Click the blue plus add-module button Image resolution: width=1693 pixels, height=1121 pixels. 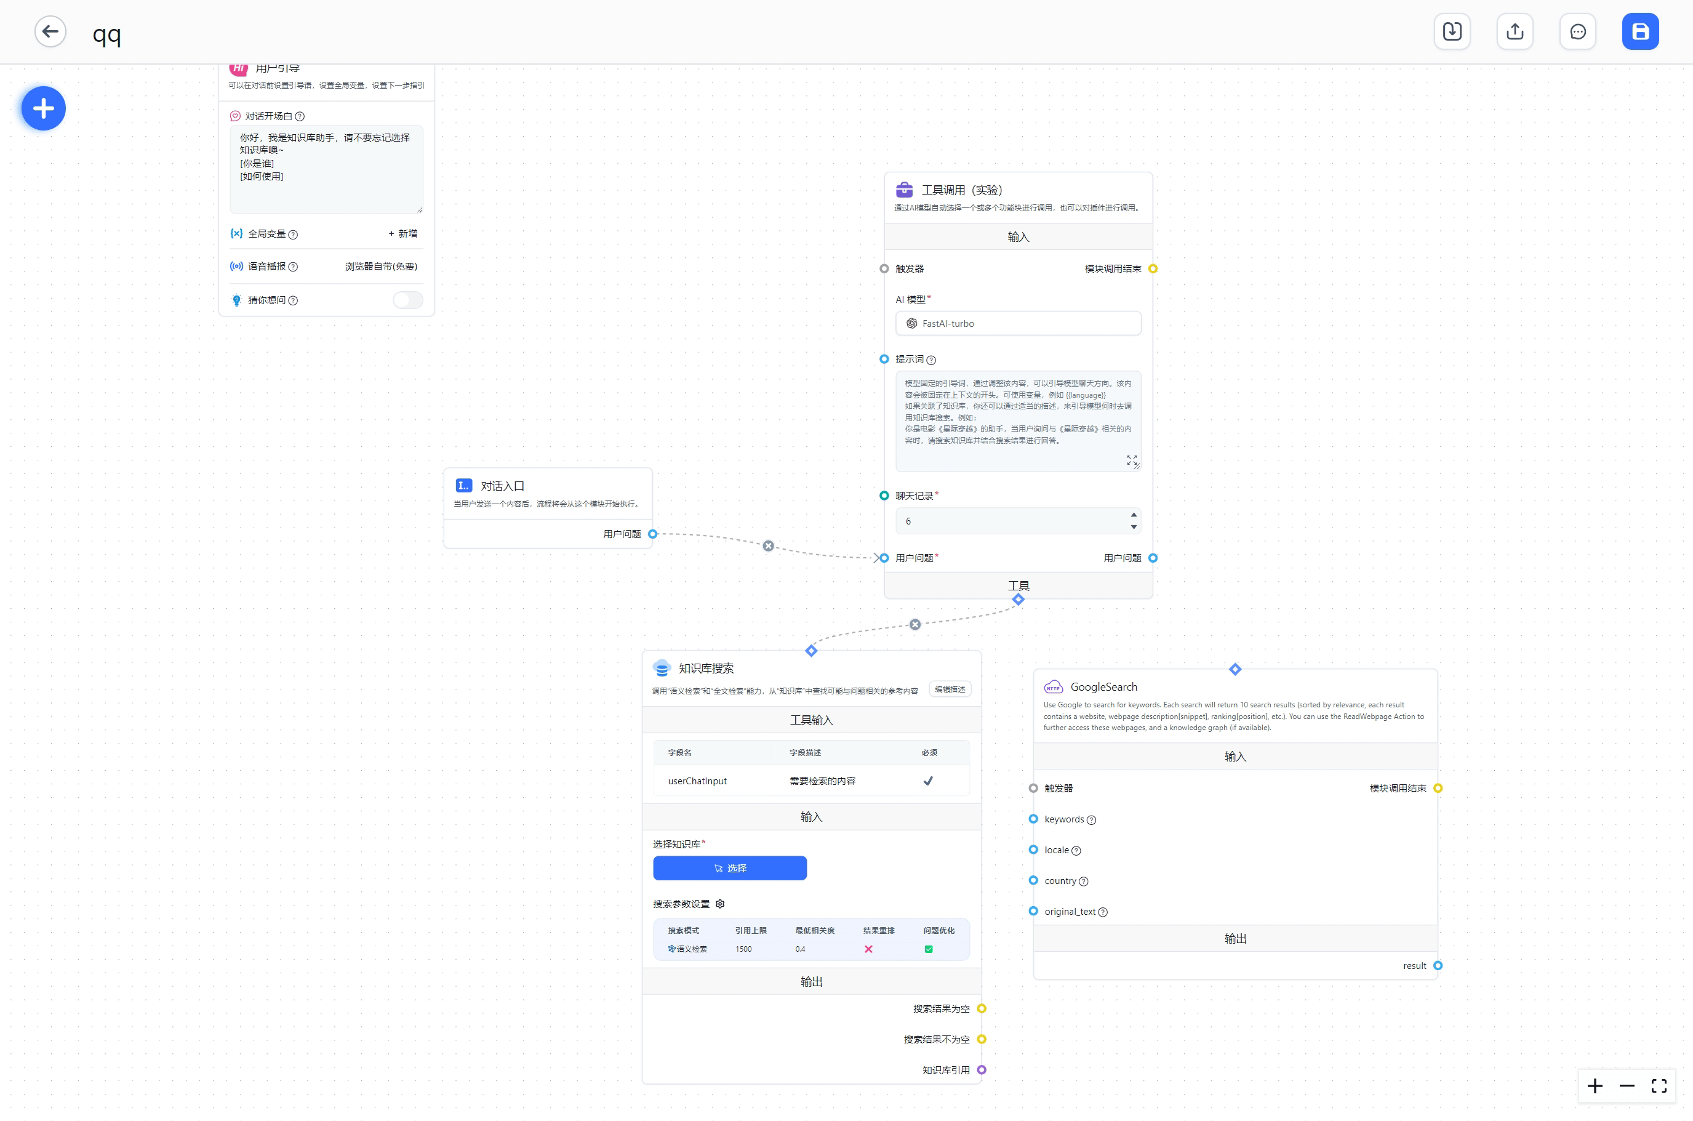pos(44,109)
